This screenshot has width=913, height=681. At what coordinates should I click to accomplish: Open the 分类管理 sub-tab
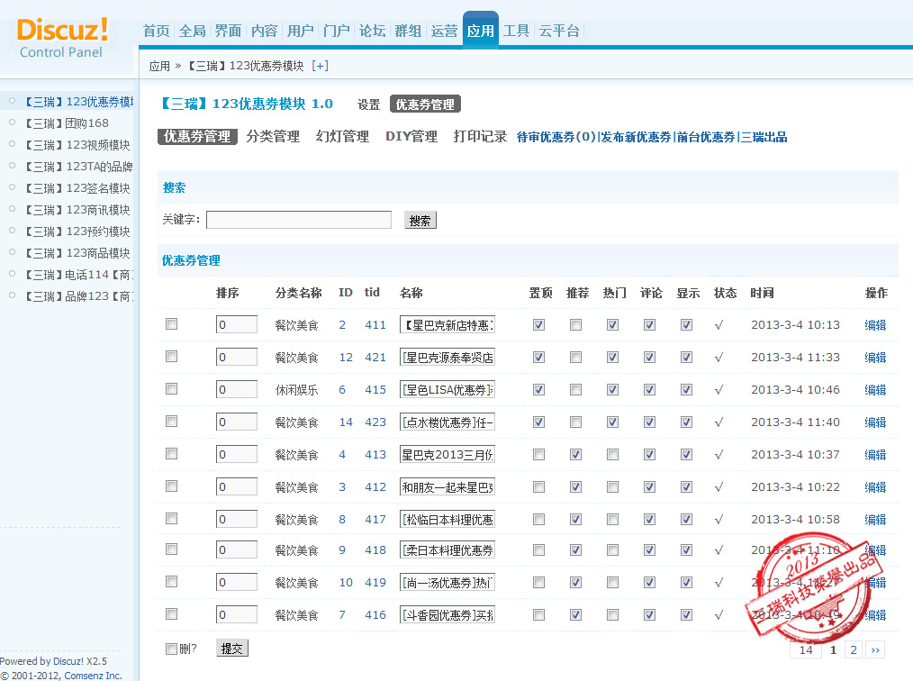pos(273,137)
